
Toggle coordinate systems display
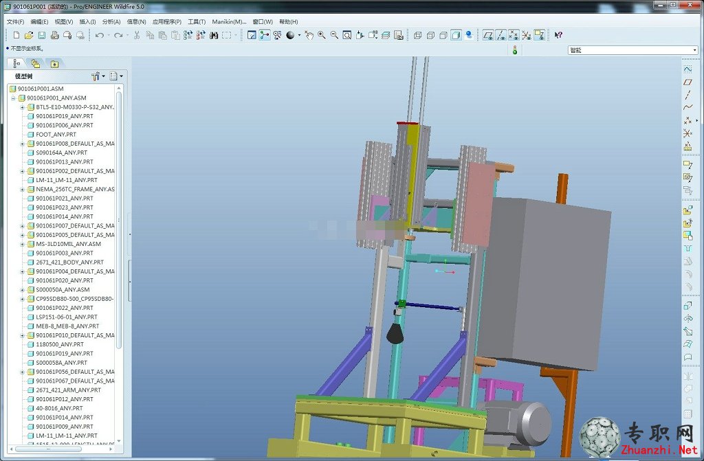click(526, 35)
